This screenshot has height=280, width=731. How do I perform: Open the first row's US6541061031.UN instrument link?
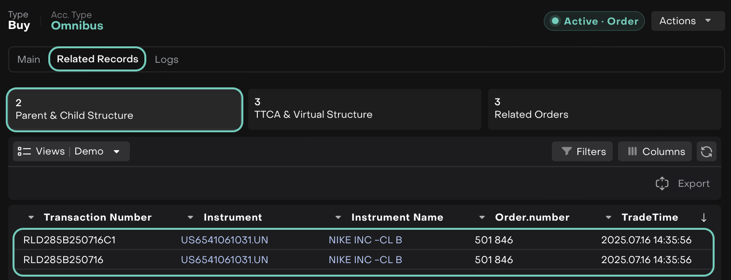[225, 240]
